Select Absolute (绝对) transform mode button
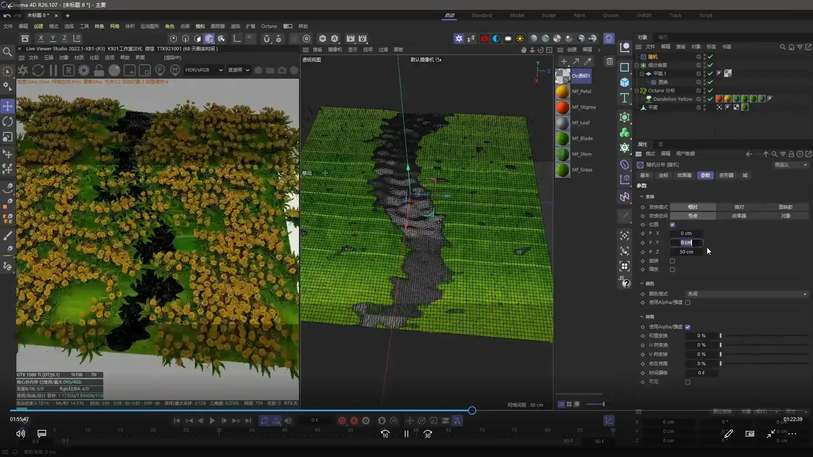 point(739,207)
